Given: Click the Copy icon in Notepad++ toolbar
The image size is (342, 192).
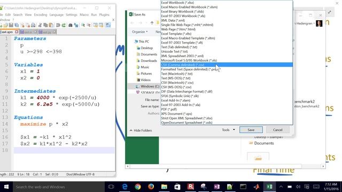Looking at the screenshot, I should (45, 25).
